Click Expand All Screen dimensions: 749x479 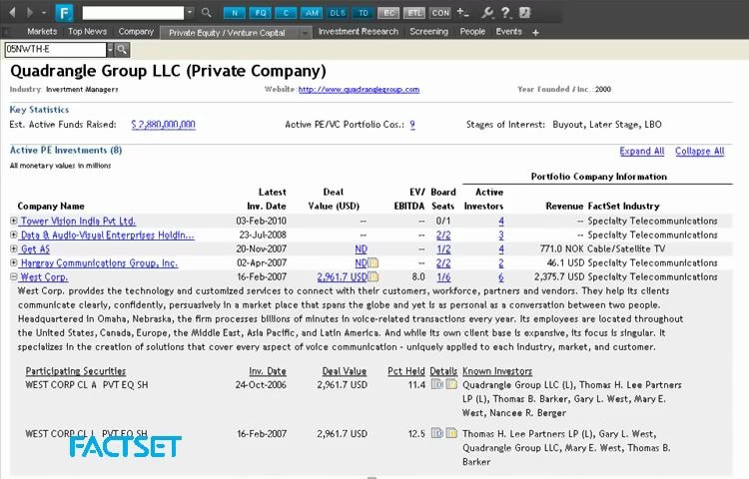(642, 152)
